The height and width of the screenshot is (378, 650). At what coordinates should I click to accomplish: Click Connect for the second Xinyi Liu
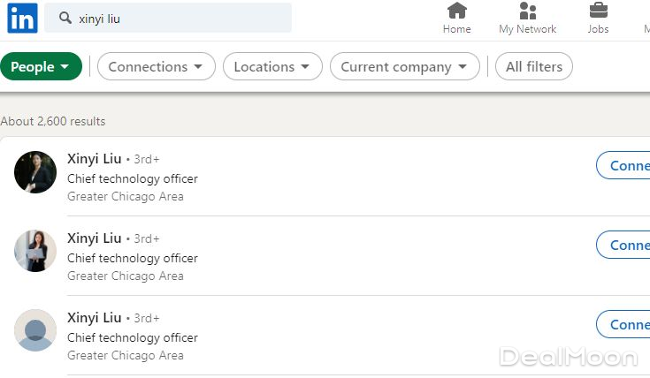[x=624, y=246]
